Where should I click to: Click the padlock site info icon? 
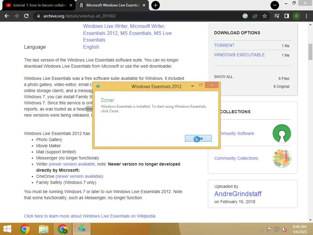(x=39, y=16)
